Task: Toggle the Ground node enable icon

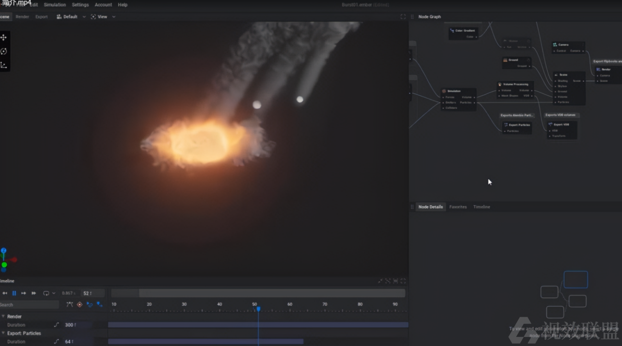Action: click(x=528, y=60)
